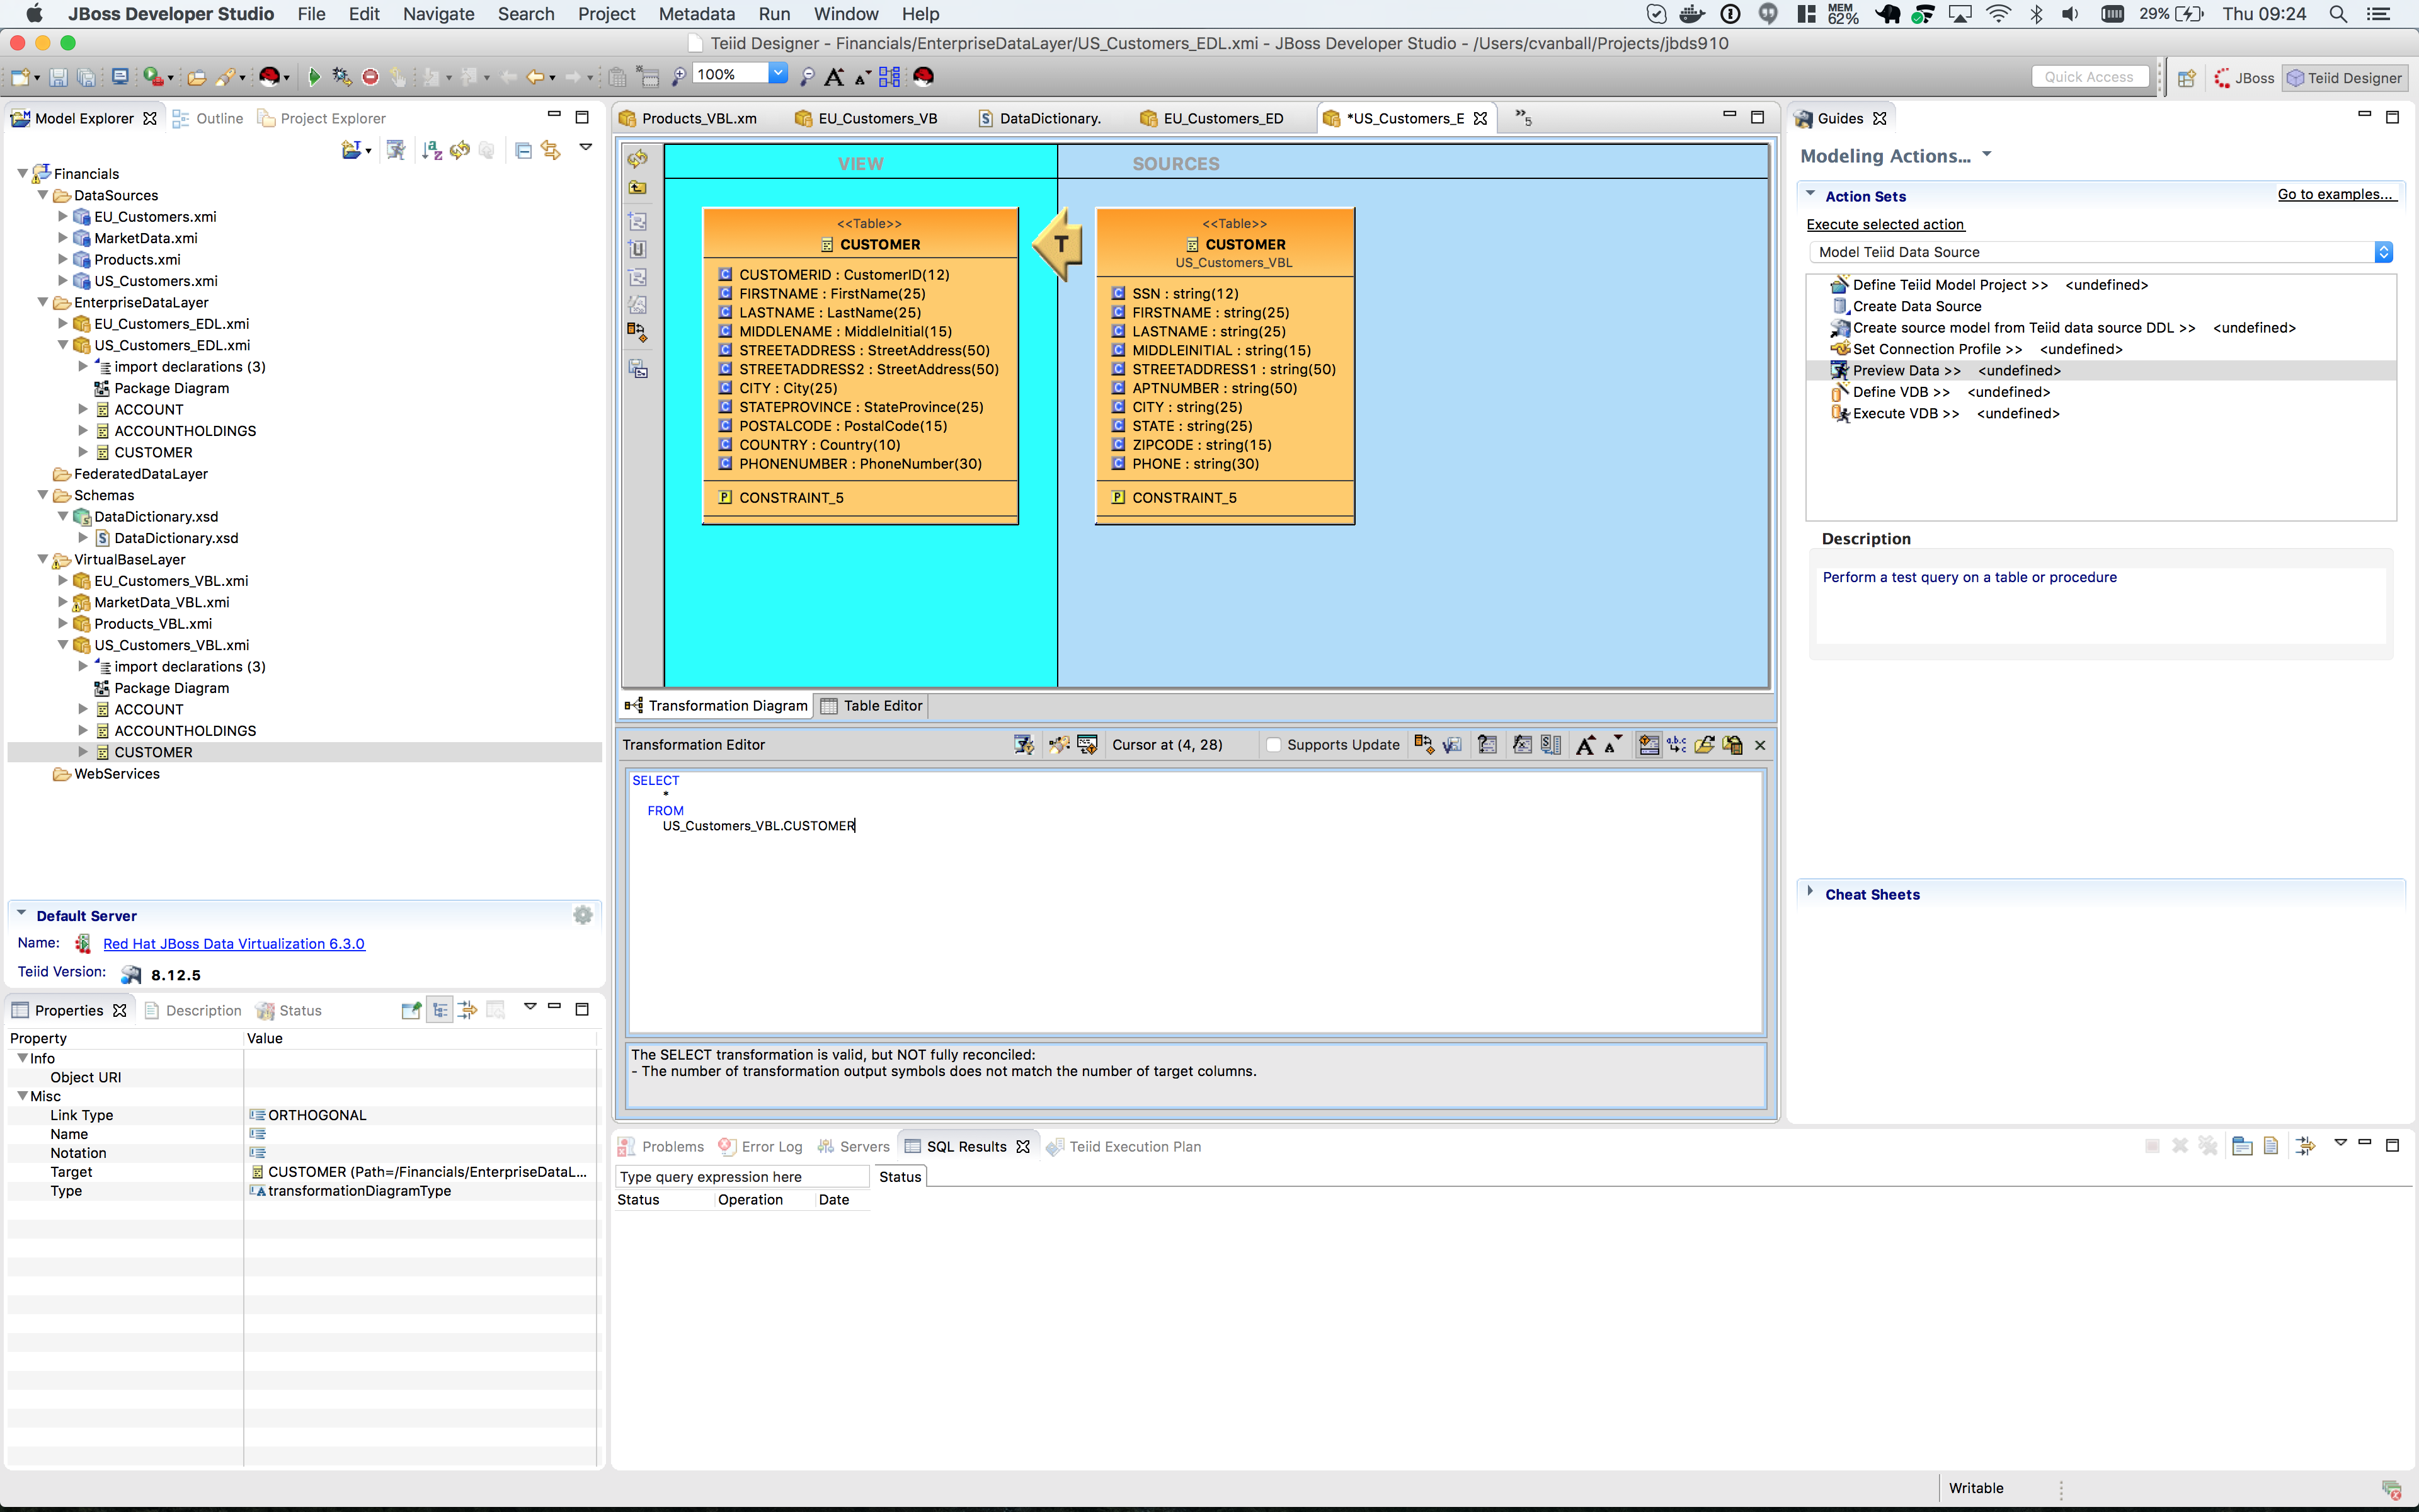This screenshot has height=1512, width=2419.
Task: Increase font size in Transformation Editor
Action: (x=1586, y=745)
